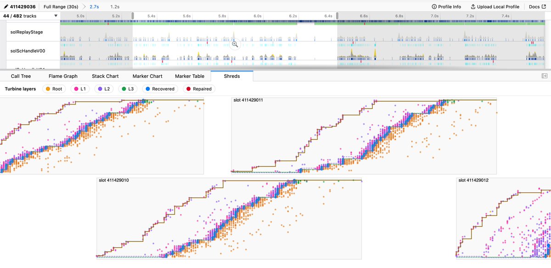Click the 5.2s time ruler label
The image size is (551, 268).
coord(116,16)
